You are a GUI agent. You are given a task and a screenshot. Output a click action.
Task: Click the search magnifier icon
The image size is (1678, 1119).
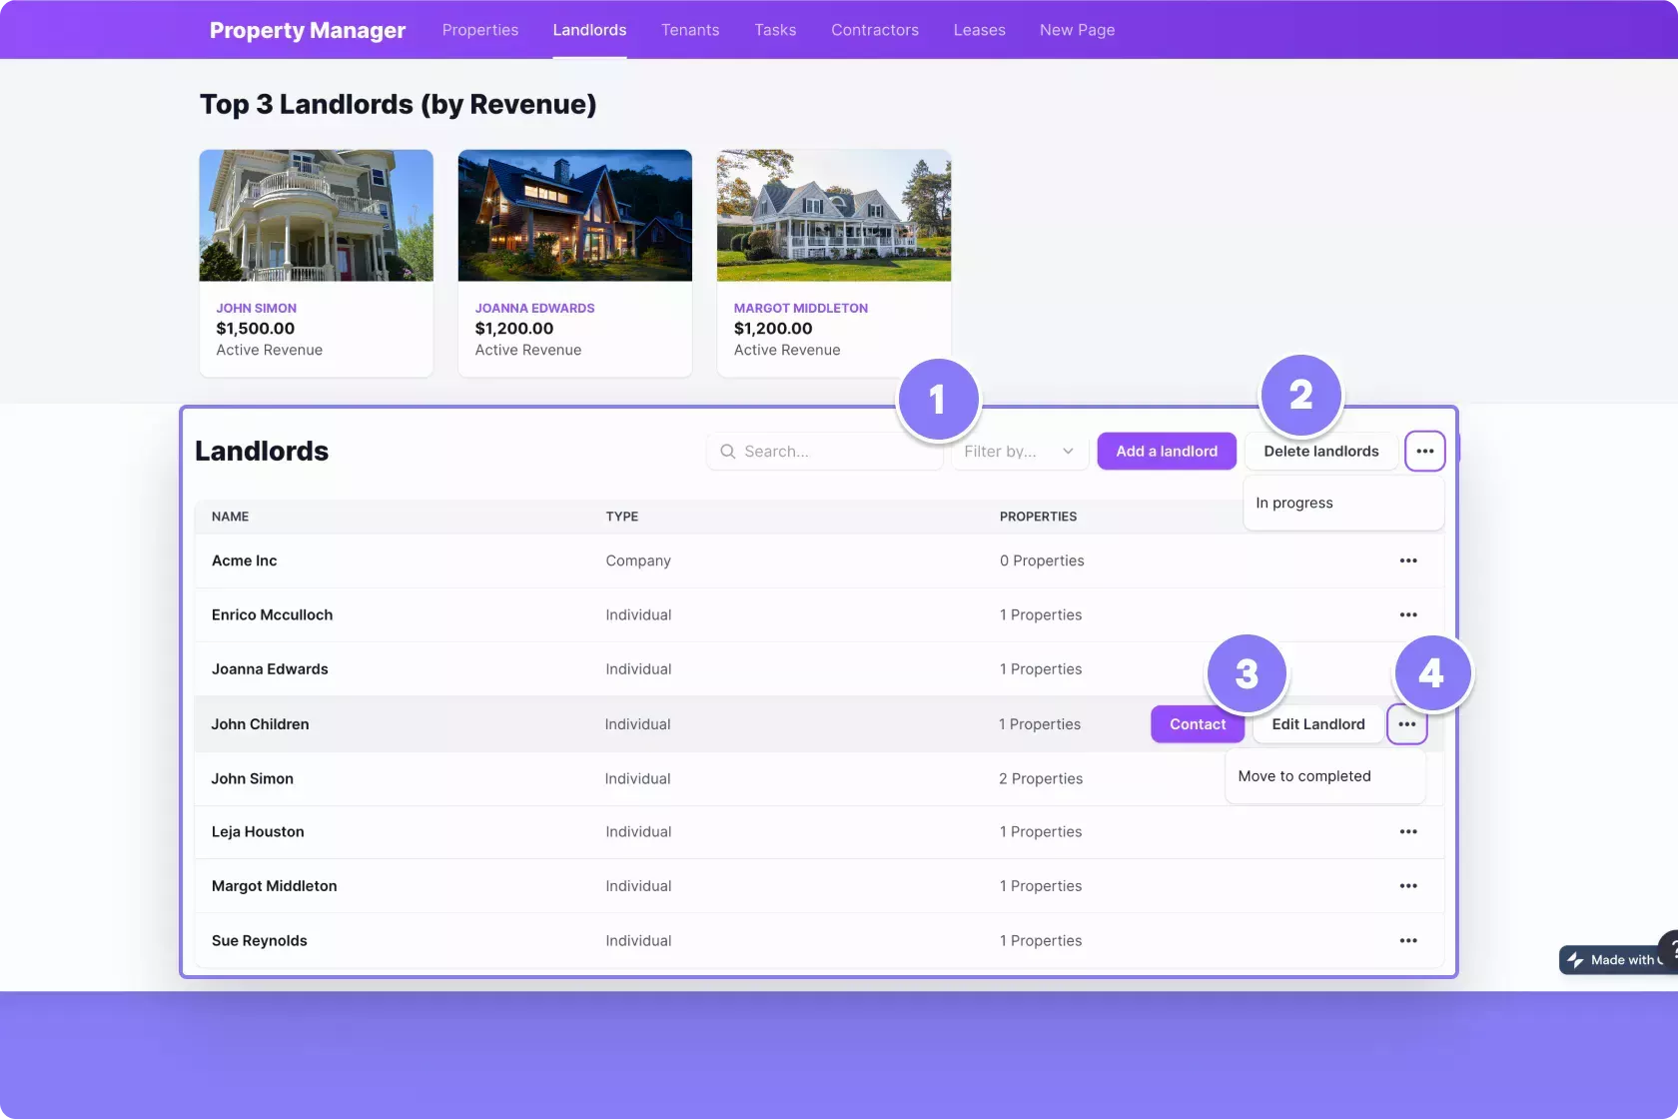click(x=728, y=452)
